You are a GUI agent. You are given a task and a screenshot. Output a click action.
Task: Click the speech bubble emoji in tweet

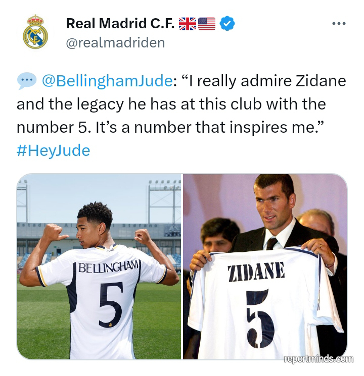pos(27,81)
